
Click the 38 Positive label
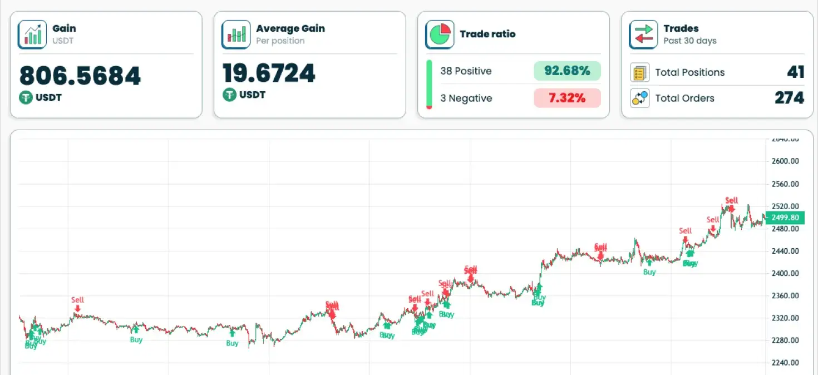[x=466, y=71]
